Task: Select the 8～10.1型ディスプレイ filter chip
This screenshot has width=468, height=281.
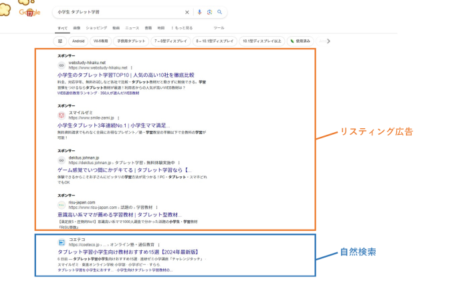Action: tap(215, 41)
